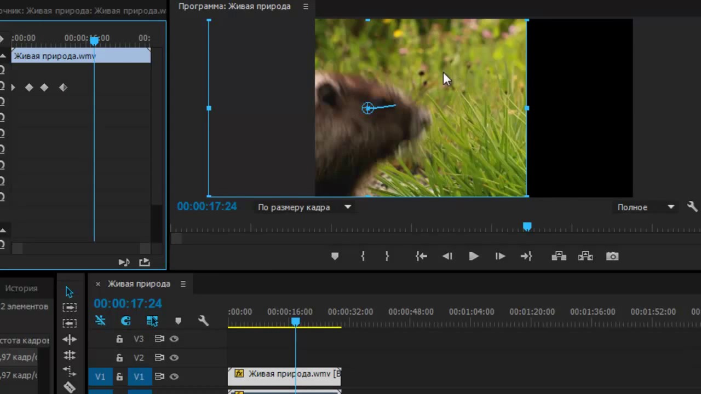Toggle Linked Selection in timeline
Image resolution: width=701 pixels, height=394 pixels.
pos(152,321)
